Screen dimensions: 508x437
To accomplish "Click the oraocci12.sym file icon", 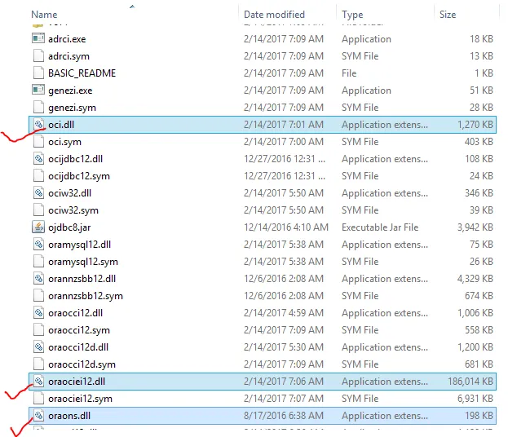I will (x=38, y=330).
